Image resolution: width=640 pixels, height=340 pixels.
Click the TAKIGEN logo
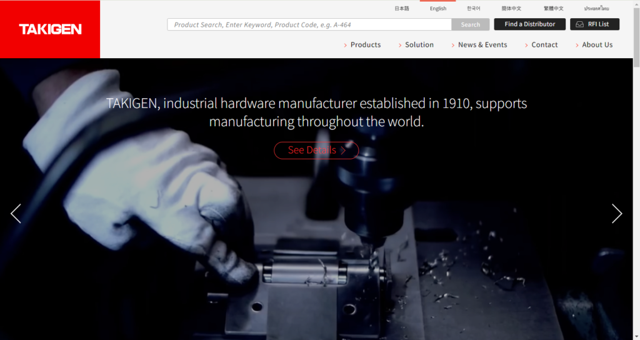(50, 29)
